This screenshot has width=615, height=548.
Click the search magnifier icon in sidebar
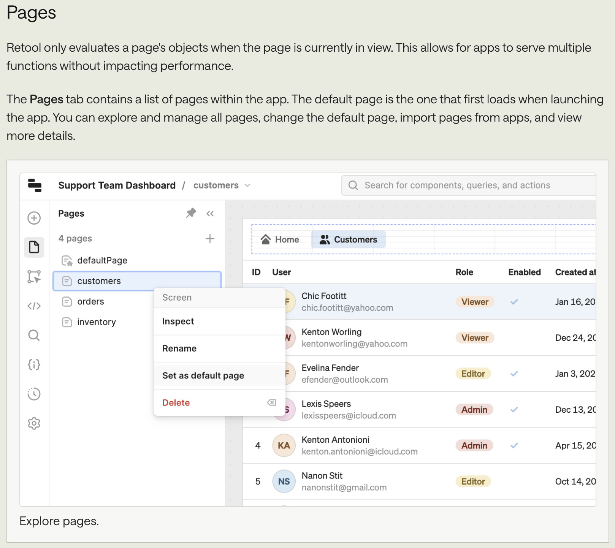coord(34,335)
